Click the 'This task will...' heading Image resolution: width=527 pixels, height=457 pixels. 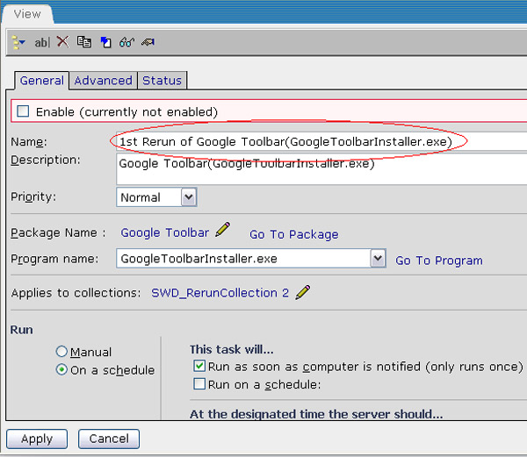click(232, 350)
